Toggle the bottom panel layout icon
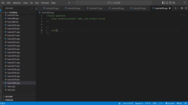Viewport: 188px width, 105px height. [x=167, y=3]
